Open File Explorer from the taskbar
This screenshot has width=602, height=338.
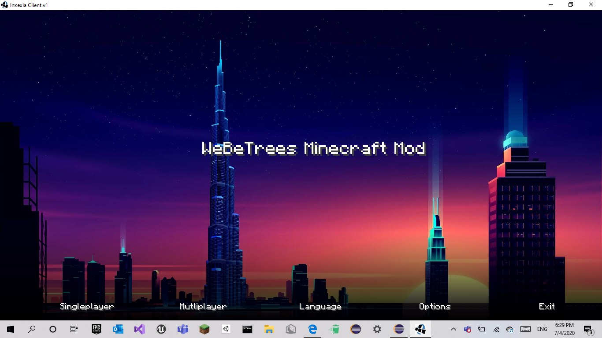[269, 329]
